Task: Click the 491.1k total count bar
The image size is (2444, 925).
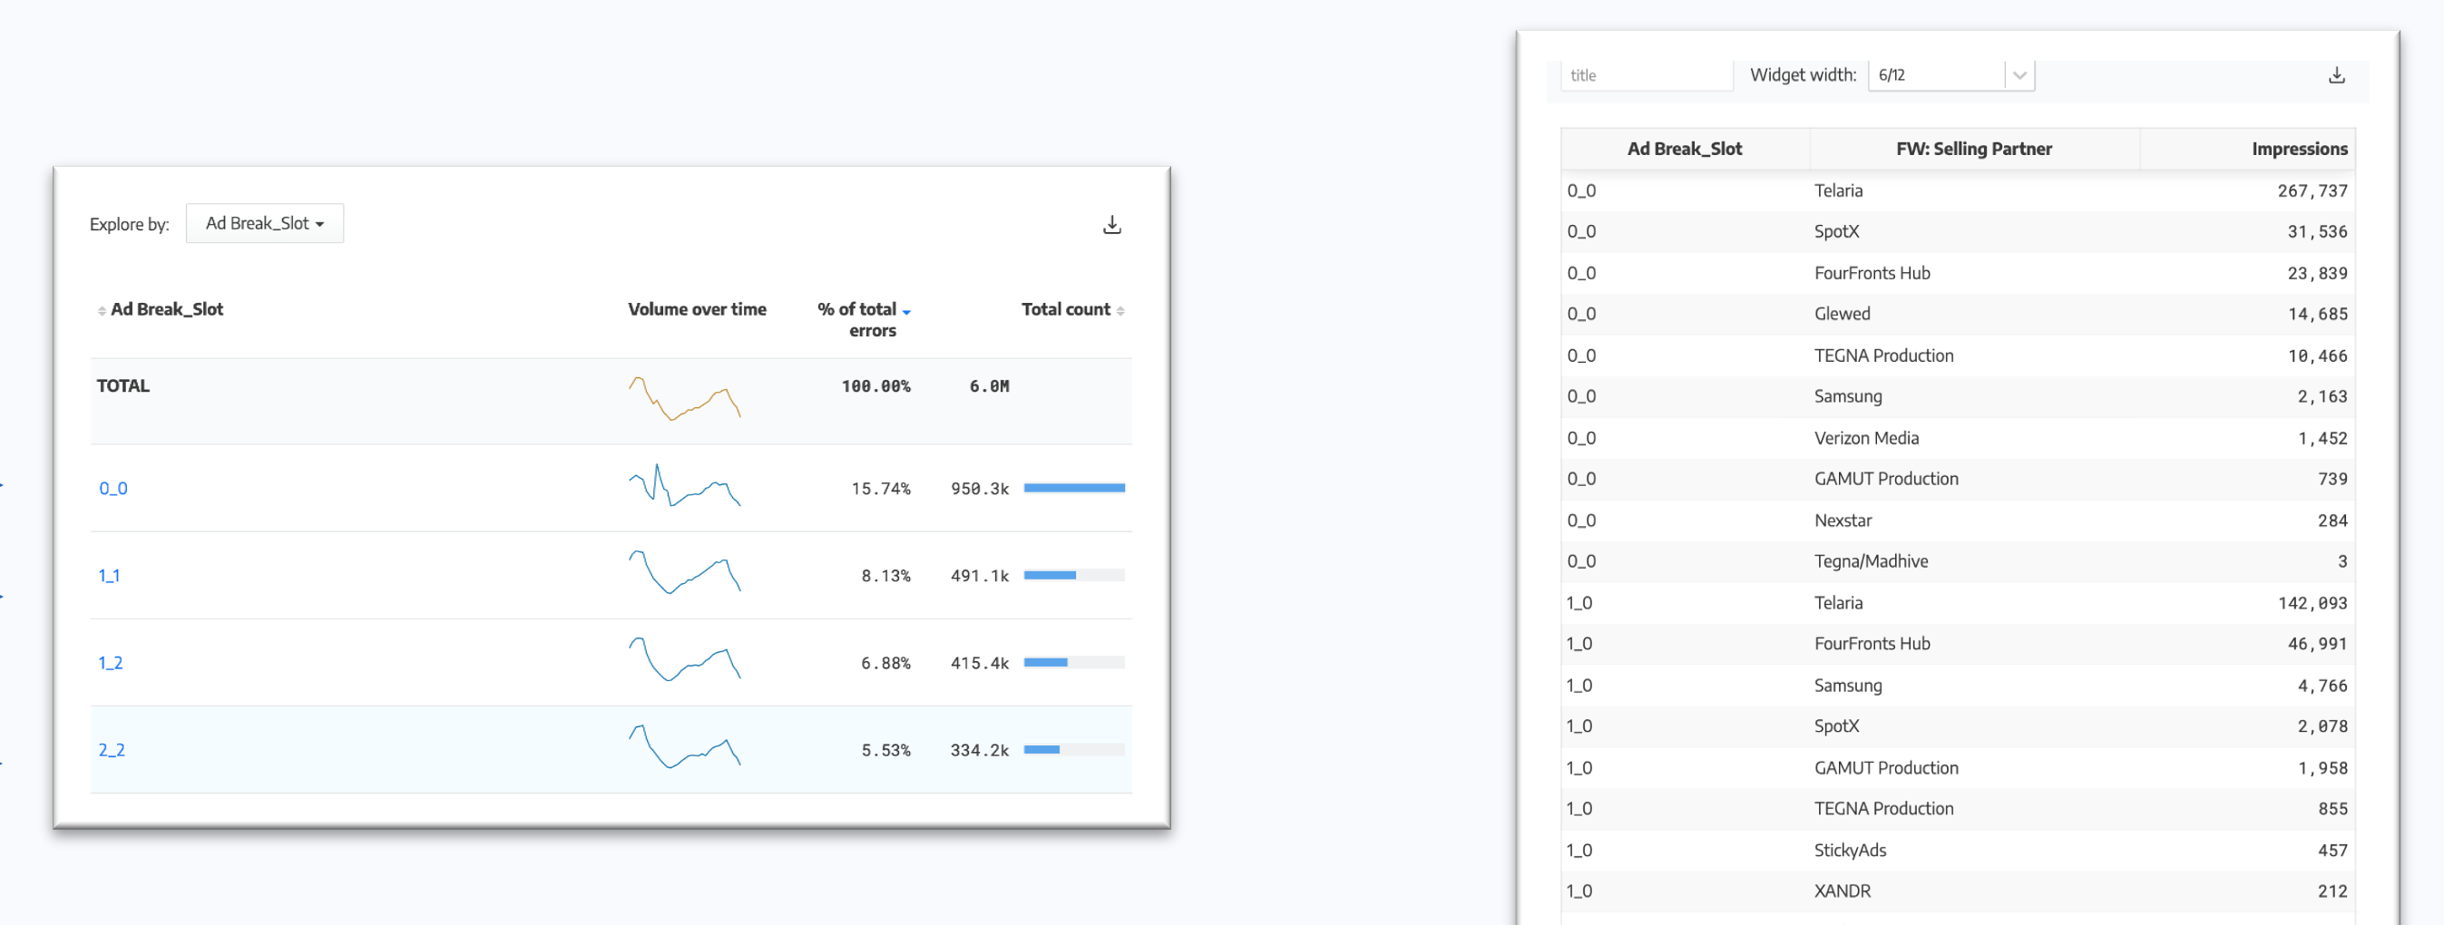Action: tap(1074, 575)
